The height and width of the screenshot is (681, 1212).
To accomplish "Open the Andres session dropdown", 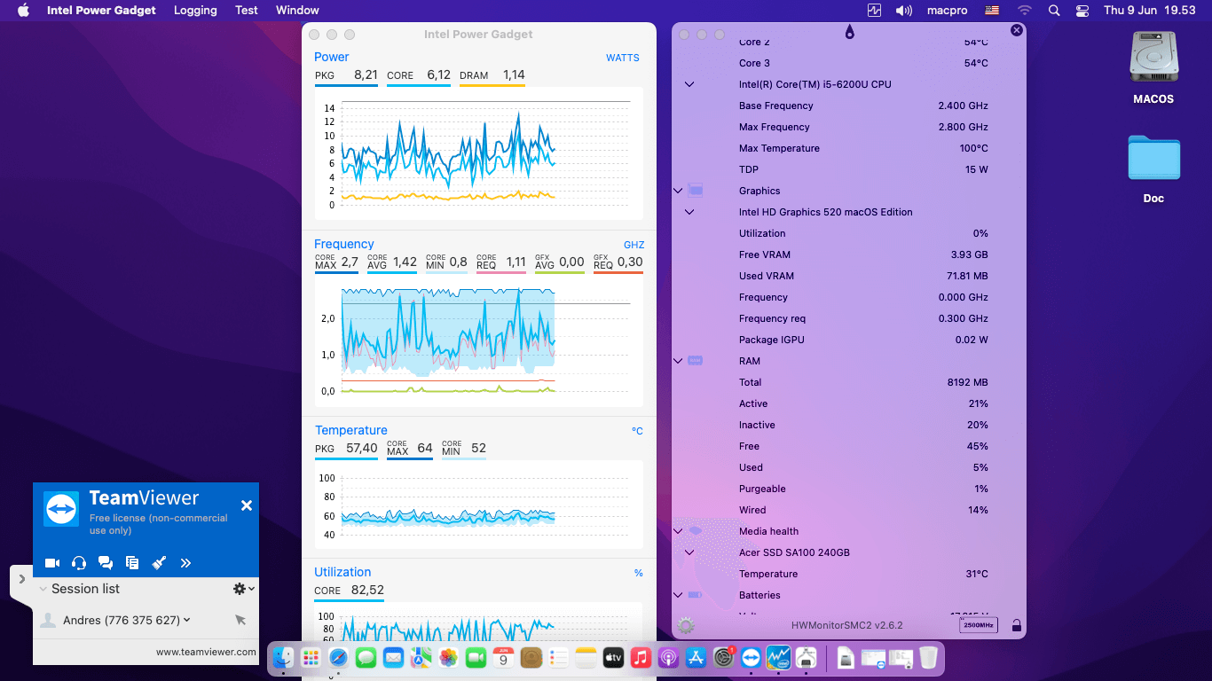I will [187, 620].
